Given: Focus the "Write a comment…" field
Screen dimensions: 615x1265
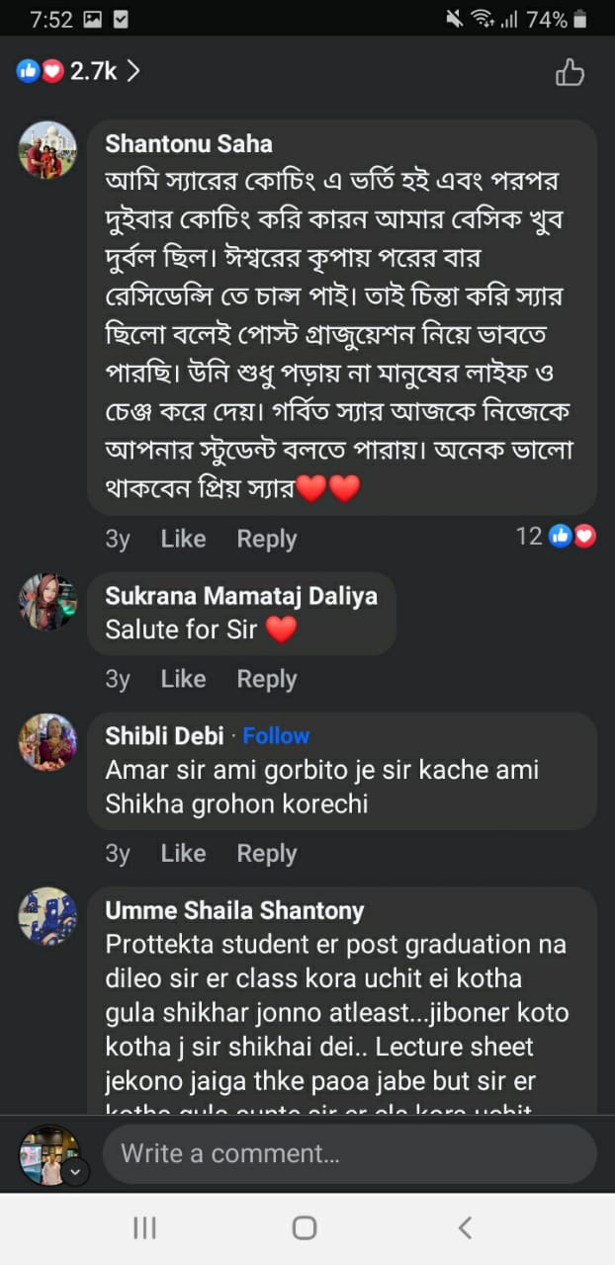Looking at the screenshot, I should [348, 1153].
